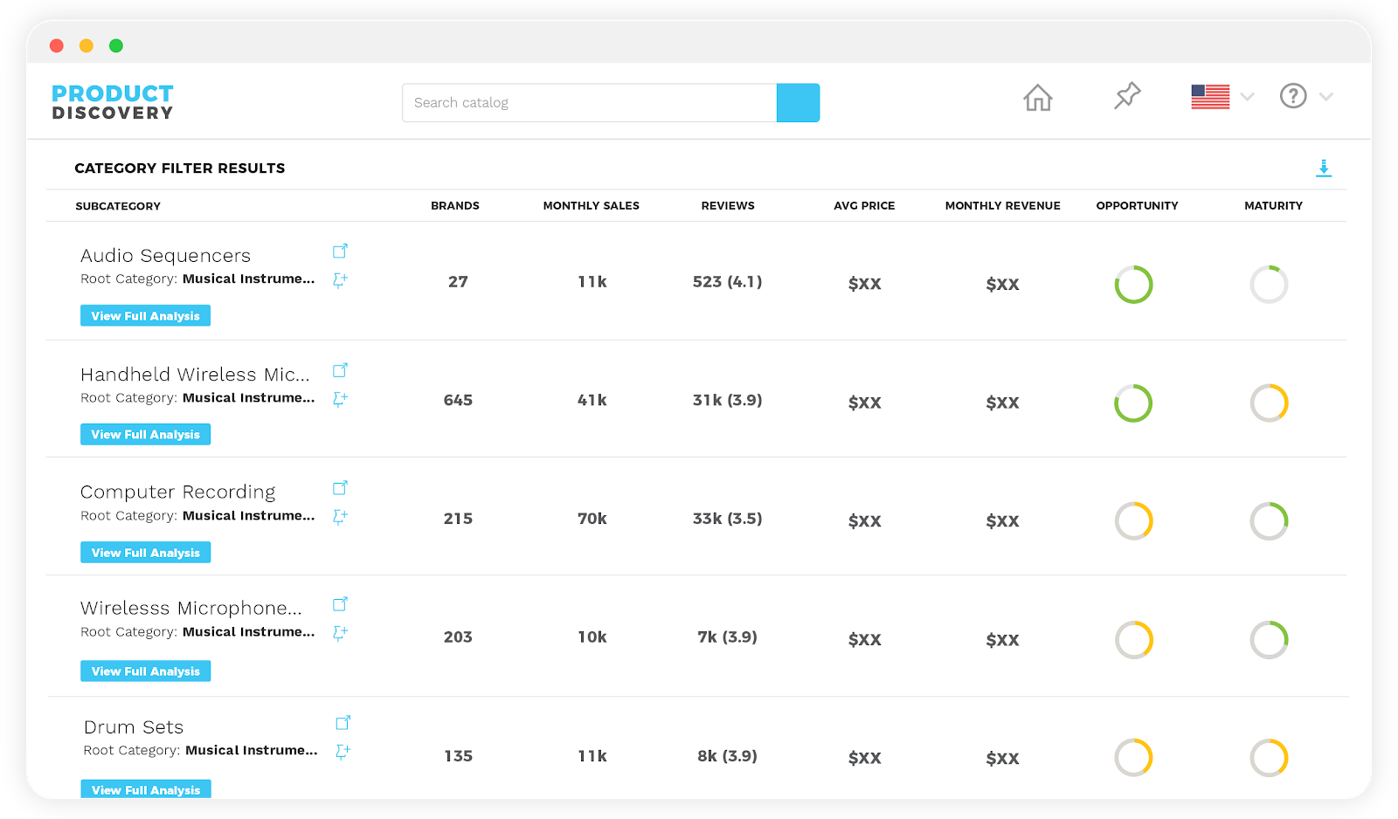Click the US flag marketplace selector
The image size is (1398, 819).
point(1210,97)
